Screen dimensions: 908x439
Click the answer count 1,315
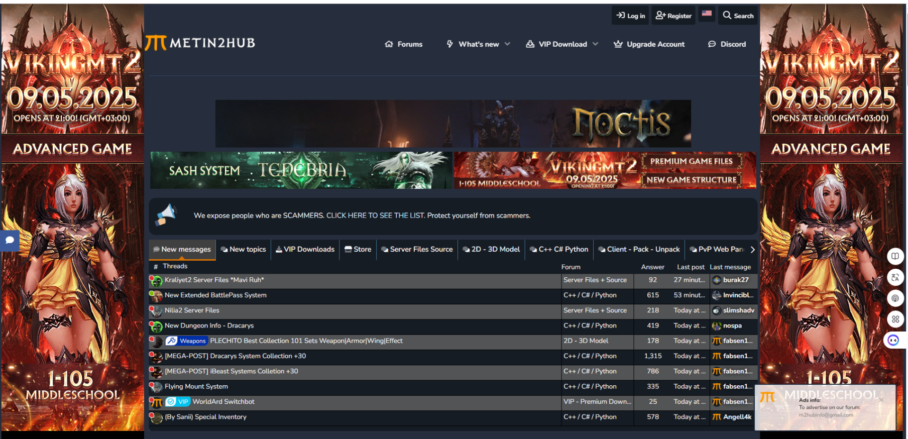(x=653, y=356)
